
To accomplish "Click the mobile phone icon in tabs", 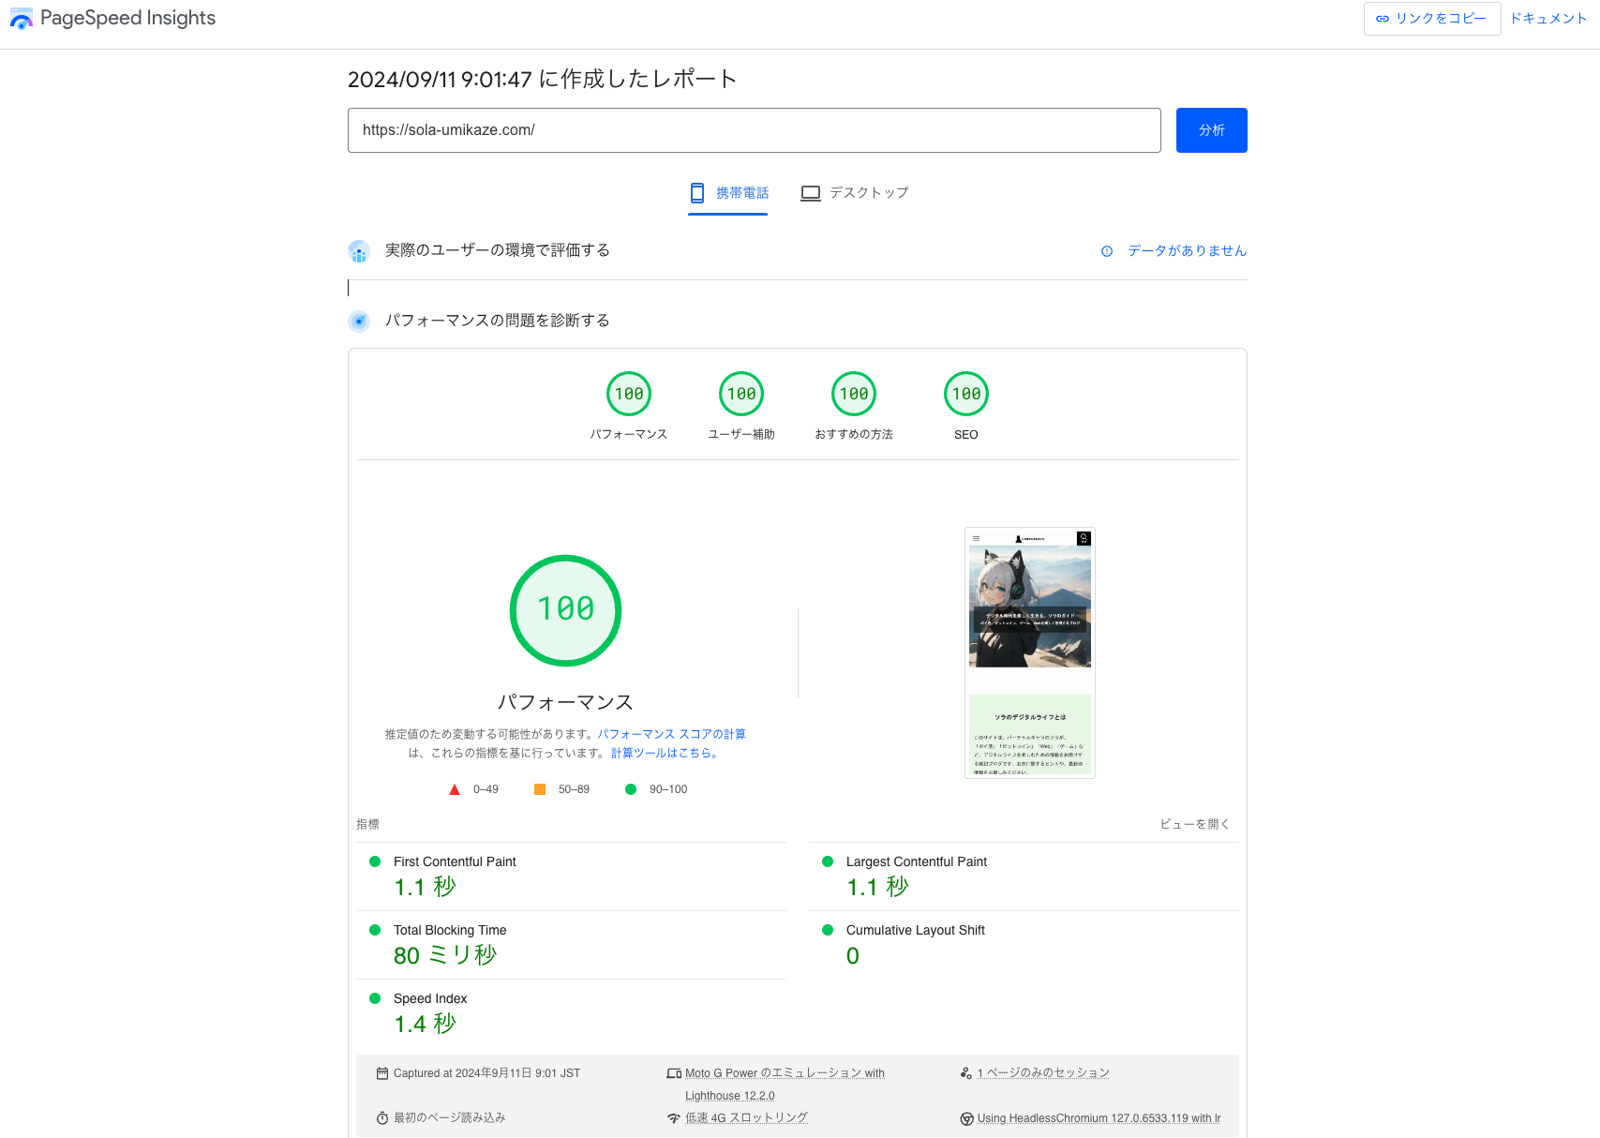I will [697, 193].
